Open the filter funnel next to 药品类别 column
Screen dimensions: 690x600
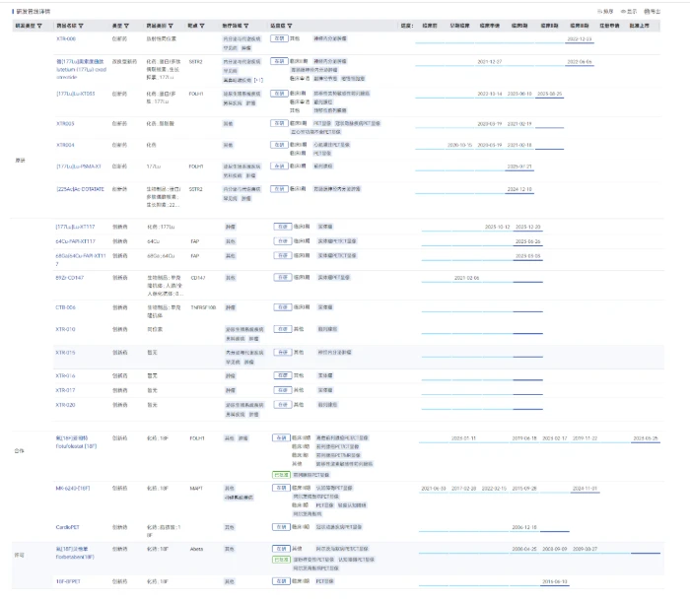[171, 26]
